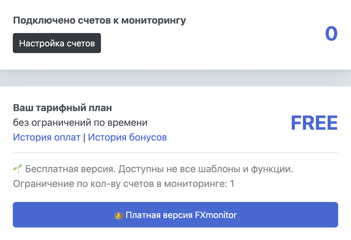The image size is (351, 240).
Task: Click the limit value 1 after мониторинге
Action: pos(232,184)
